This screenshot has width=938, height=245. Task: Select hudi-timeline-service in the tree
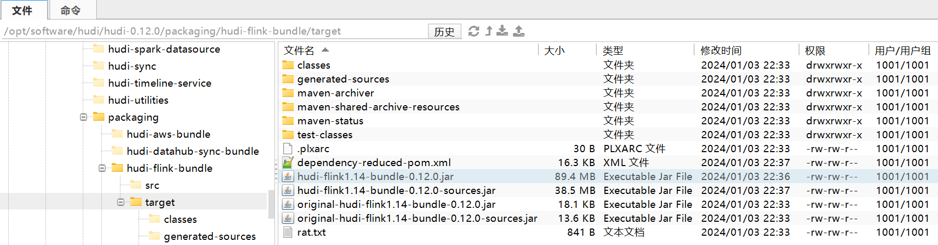click(160, 83)
